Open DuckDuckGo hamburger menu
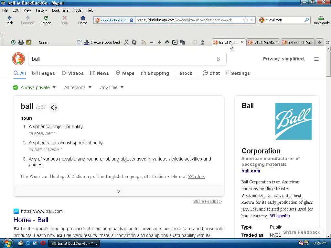The width and height of the screenshot is (331, 248). coord(316,59)
